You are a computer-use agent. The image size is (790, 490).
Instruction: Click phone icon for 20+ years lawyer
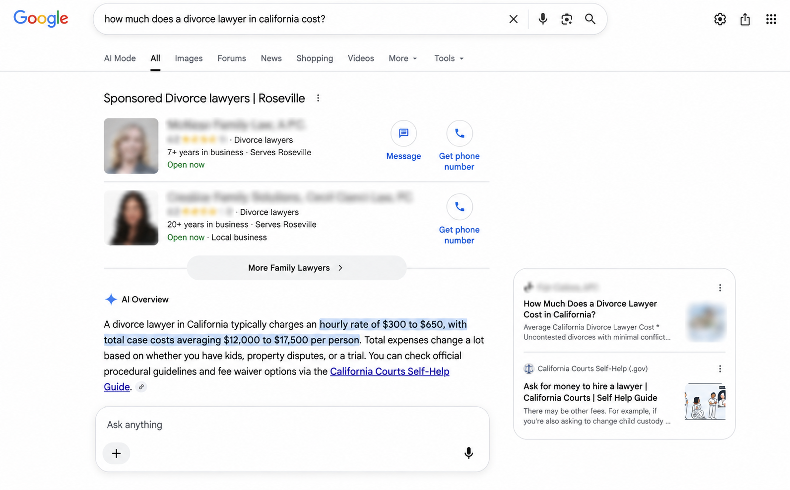[460, 207]
